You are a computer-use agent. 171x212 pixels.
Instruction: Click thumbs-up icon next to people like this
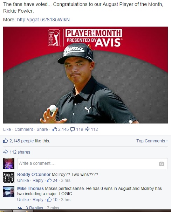[5, 141]
